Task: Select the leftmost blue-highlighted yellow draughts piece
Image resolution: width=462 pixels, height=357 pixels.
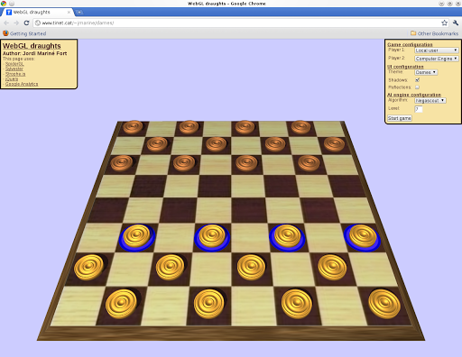Action: (137, 237)
